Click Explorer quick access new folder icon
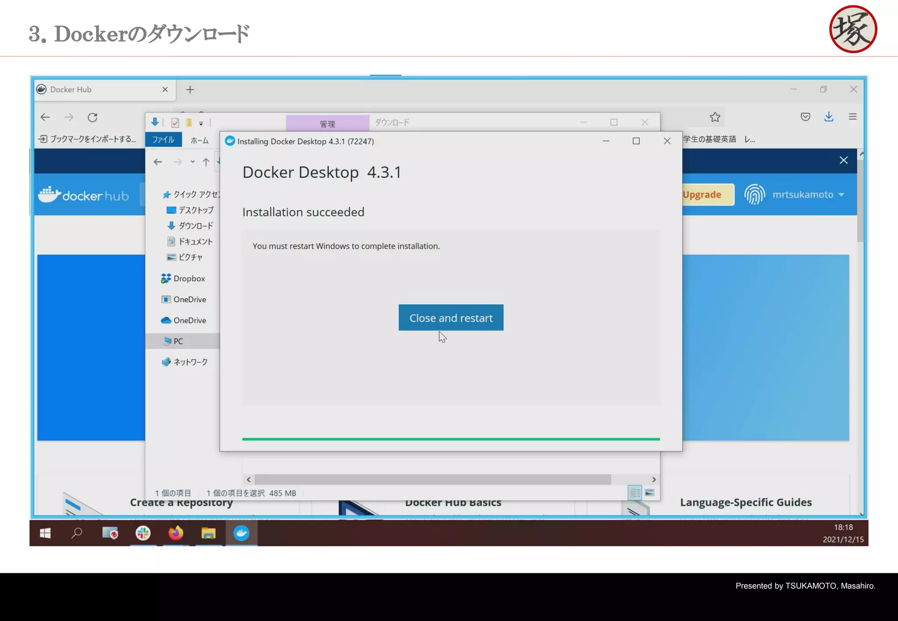Image resolution: width=898 pixels, height=621 pixels. tap(189, 123)
